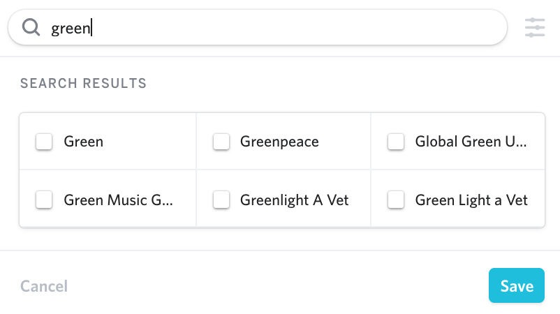Viewport: 560px width, 314px height.
Task: Pick the 'Green Music G...' label text
Action: pyautogui.click(x=118, y=200)
